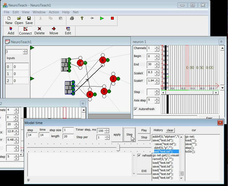Click the Play button
Viewport: 228px width, 186px height.
[x=144, y=130]
